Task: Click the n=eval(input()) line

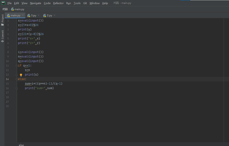Action: click(x=31, y=57)
